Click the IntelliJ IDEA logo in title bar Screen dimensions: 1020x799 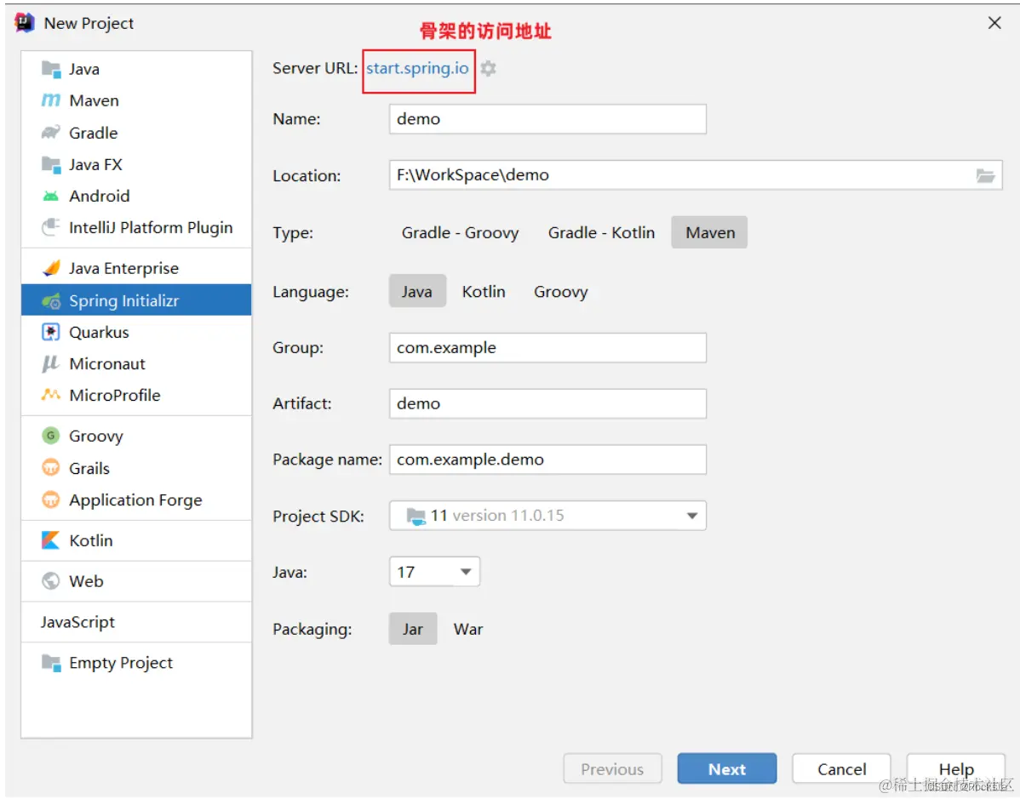[x=25, y=23]
